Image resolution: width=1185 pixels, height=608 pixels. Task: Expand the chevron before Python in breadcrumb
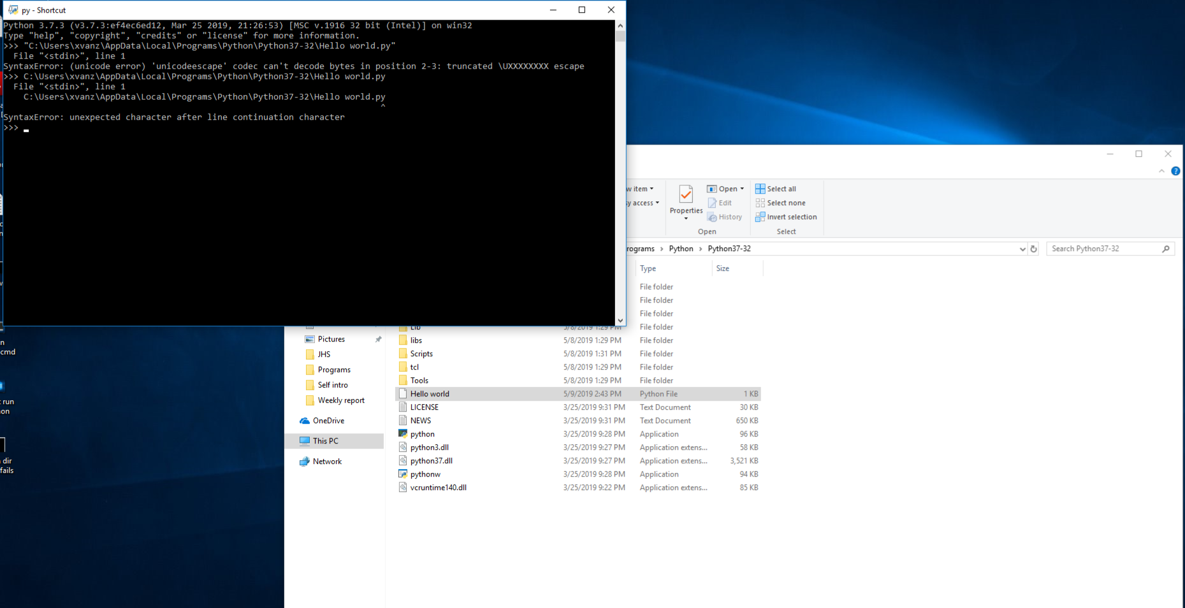tap(662, 249)
